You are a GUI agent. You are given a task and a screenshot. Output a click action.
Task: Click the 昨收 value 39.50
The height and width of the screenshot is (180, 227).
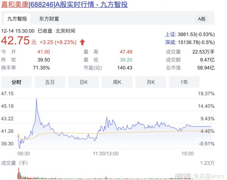(x=44, y=60)
